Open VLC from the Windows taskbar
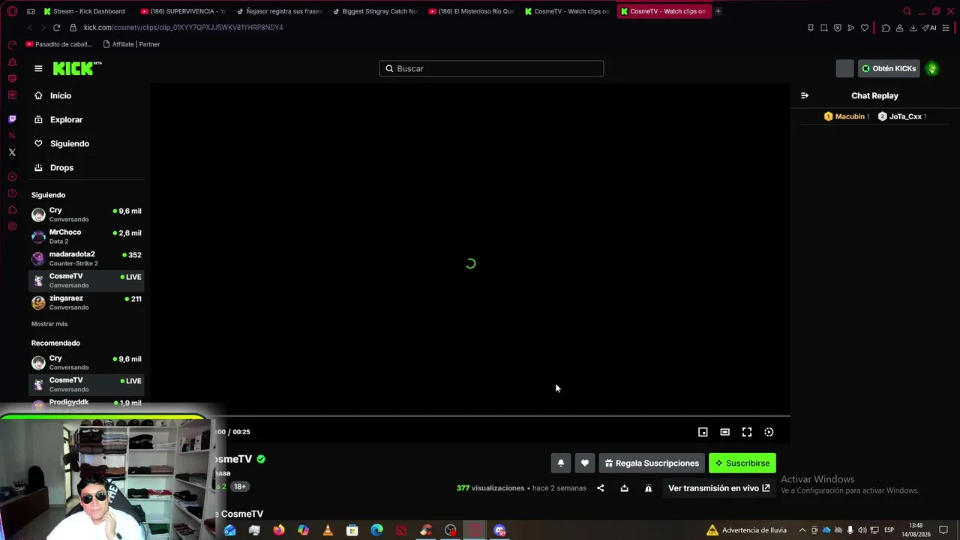The height and width of the screenshot is (540, 960). coord(328,530)
